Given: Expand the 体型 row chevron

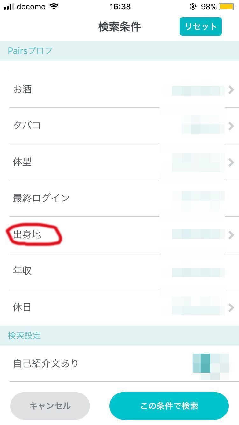Looking at the screenshot, I should [231, 162].
